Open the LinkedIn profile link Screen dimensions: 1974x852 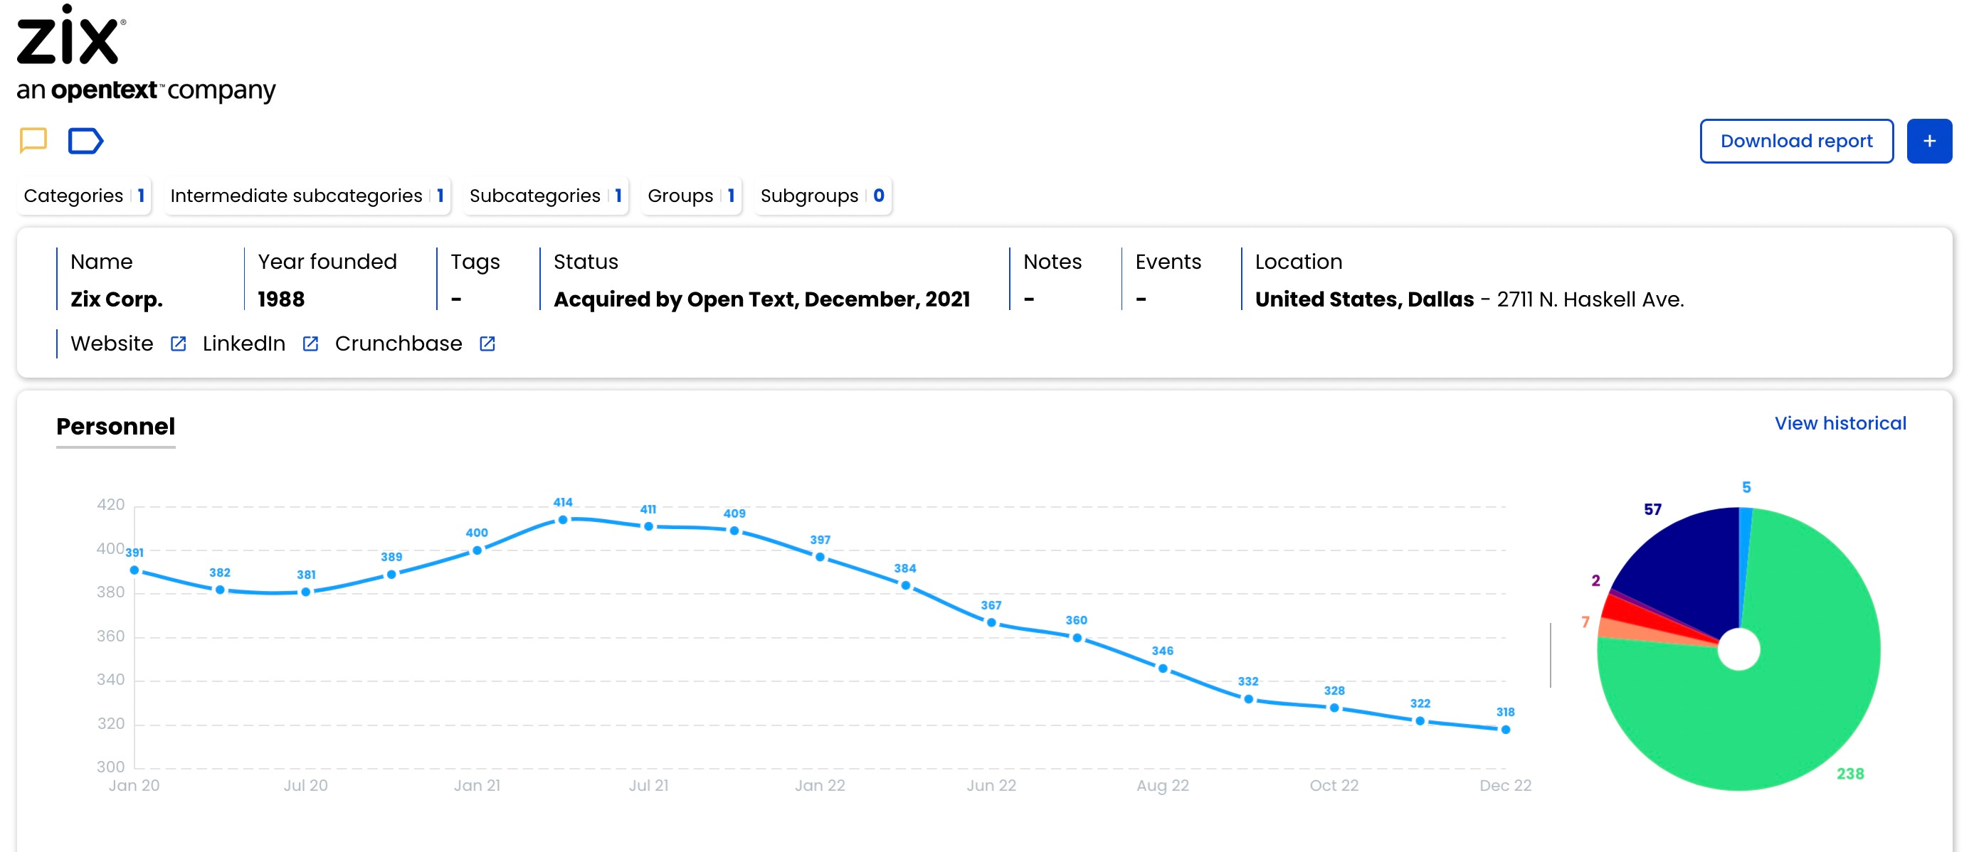(243, 344)
